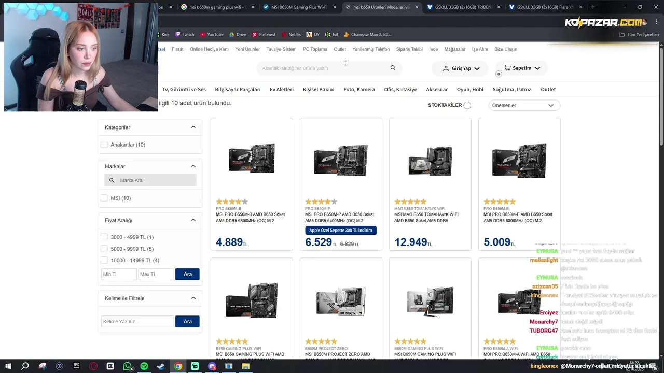664x373 pixels.
Task: Click the Kelime Yazınız keyword input
Action: [x=137, y=321]
